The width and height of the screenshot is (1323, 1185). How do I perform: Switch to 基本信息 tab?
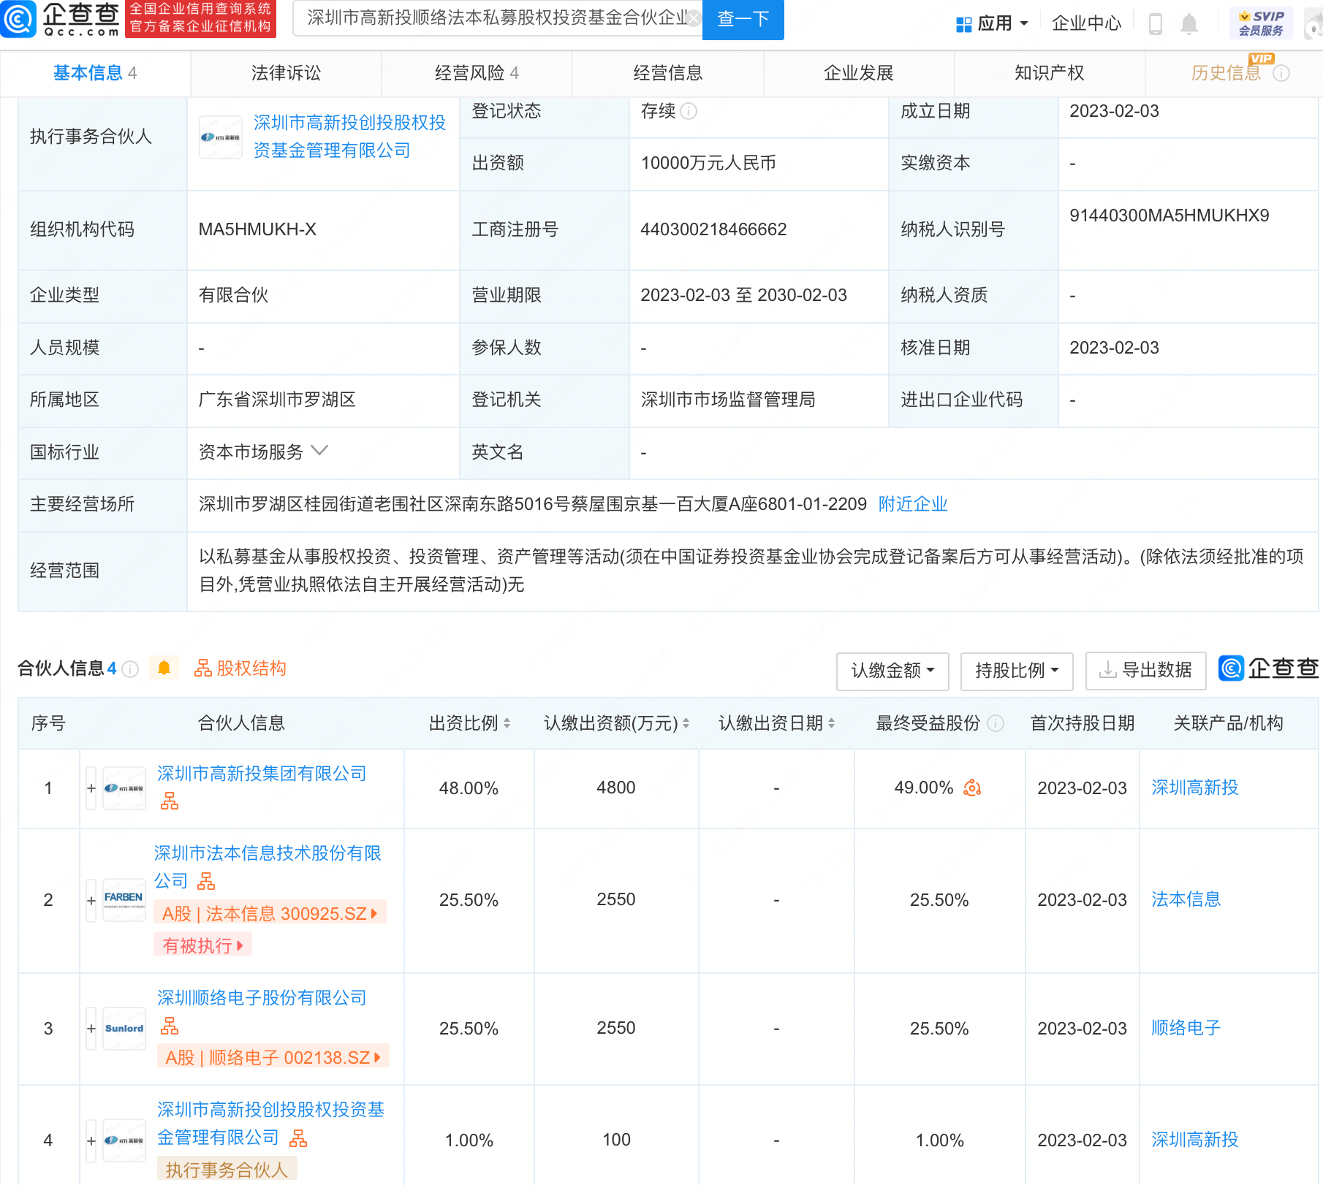point(95,73)
